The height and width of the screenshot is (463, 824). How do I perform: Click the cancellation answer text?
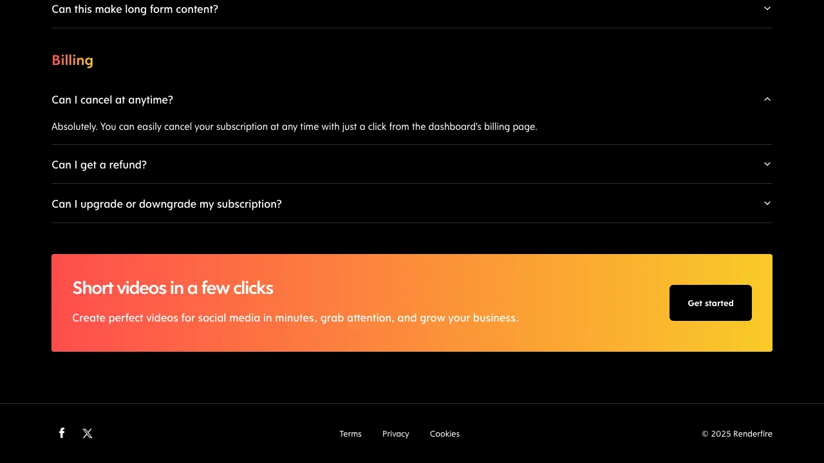(294, 127)
